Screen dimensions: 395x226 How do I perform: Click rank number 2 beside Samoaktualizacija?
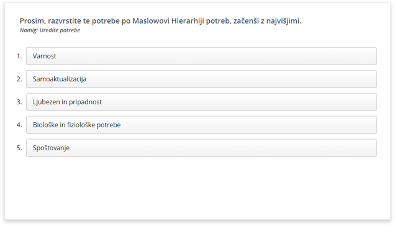[x=19, y=79]
